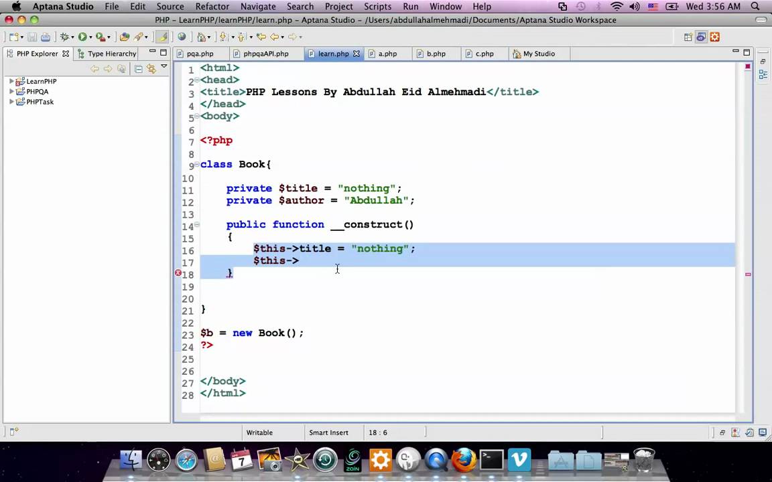772x482 pixels.
Task: Click the web browser globe icon in toolbar
Action: (182, 37)
